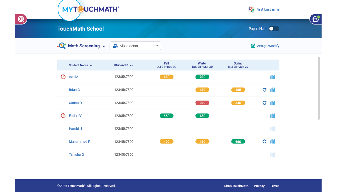View the bar chart report for Muhammad R

[273, 142]
